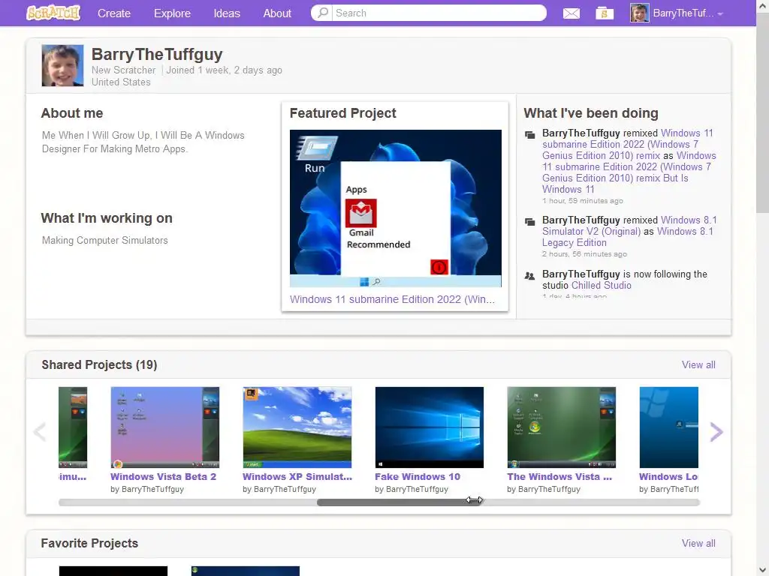
Task: Click into the Search field
Action: 438,13
